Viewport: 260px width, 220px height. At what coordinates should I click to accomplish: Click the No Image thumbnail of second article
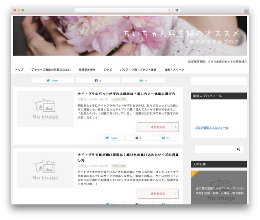[x=45, y=170]
